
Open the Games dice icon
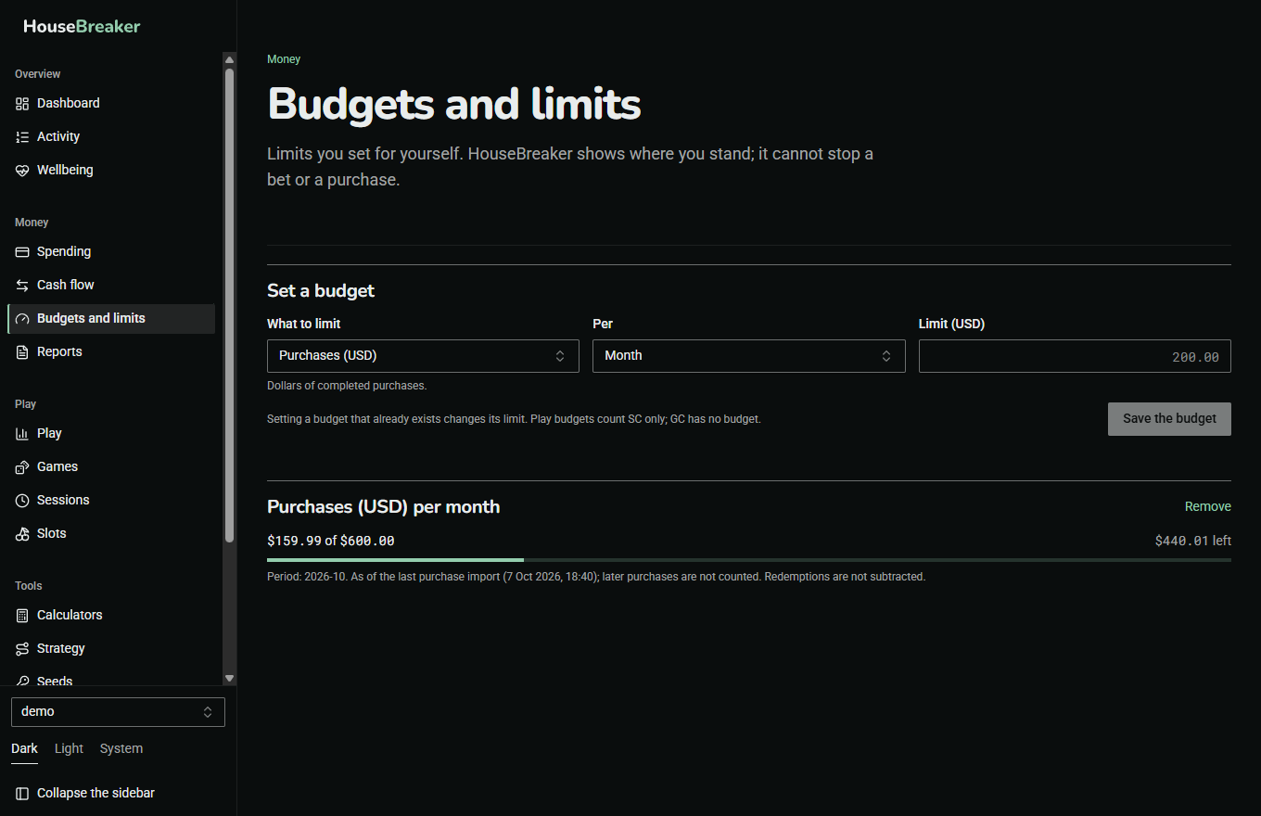point(22,466)
